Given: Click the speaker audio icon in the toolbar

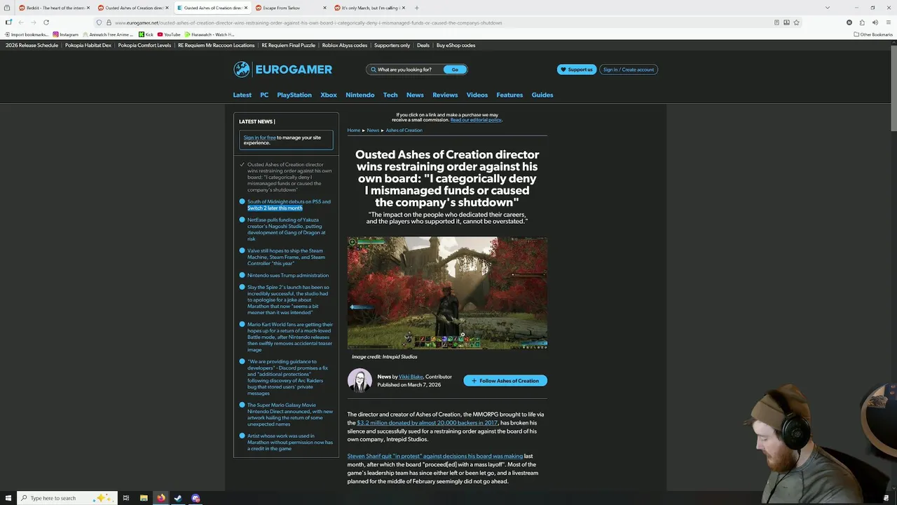Looking at the screenshot, I should pyautogui.click(x=875, y=22).
